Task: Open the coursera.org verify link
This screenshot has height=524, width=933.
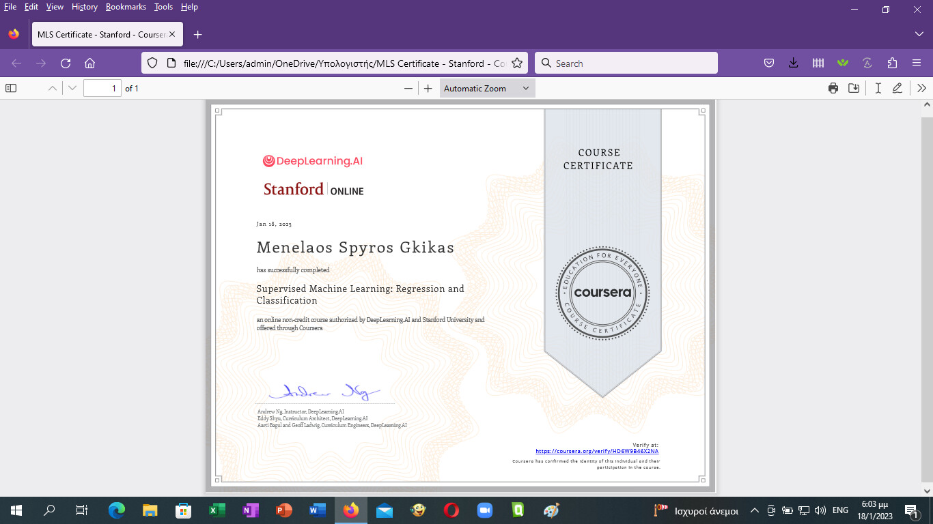Action: (x=597, y=451)
